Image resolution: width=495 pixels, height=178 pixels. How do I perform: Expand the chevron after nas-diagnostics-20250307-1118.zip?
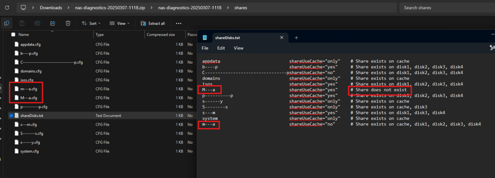click(151, 7)
